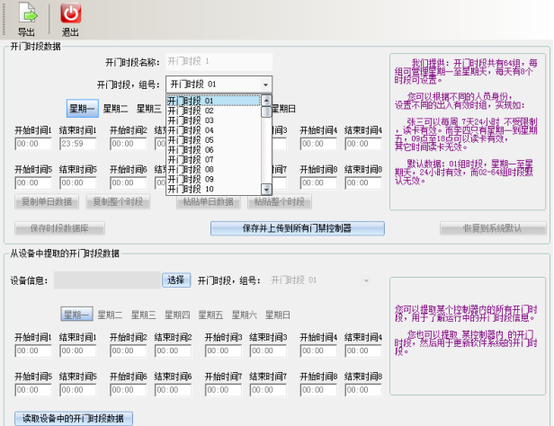Click upper 开始时间4 time field

pyautogui.click(x=318, y=144)
